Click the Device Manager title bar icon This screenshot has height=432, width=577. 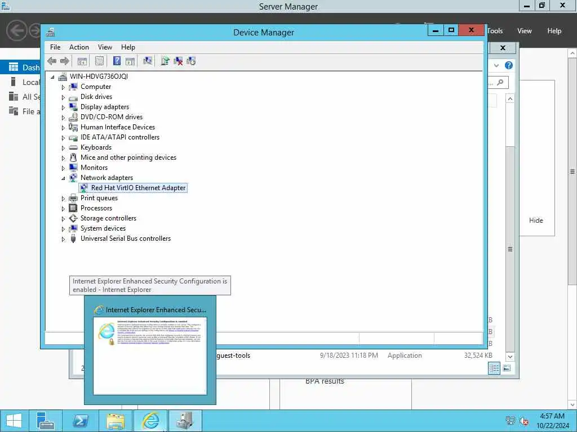(x=50, y=32)
